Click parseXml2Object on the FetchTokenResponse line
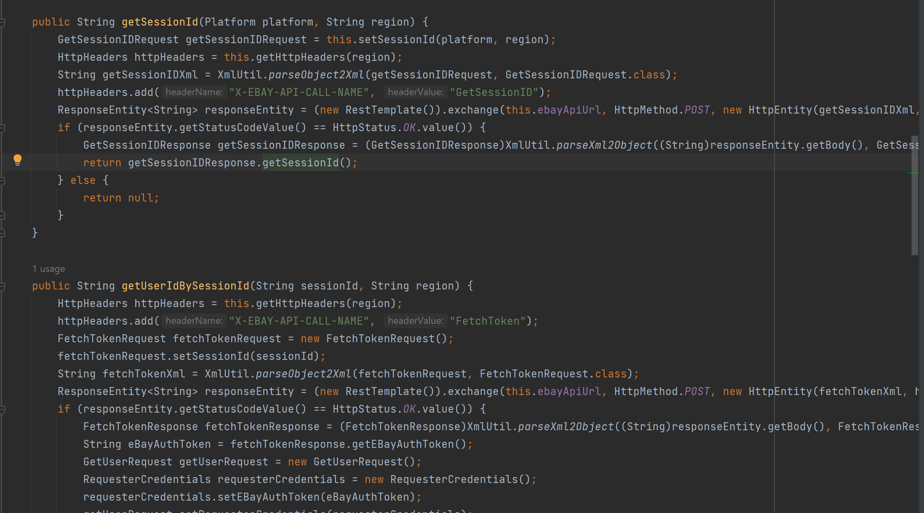 click(566, 427)
